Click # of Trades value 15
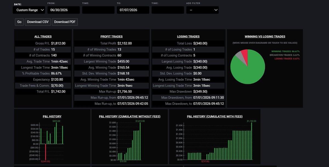Screen dimensions: 329x167 pos(53,49)
